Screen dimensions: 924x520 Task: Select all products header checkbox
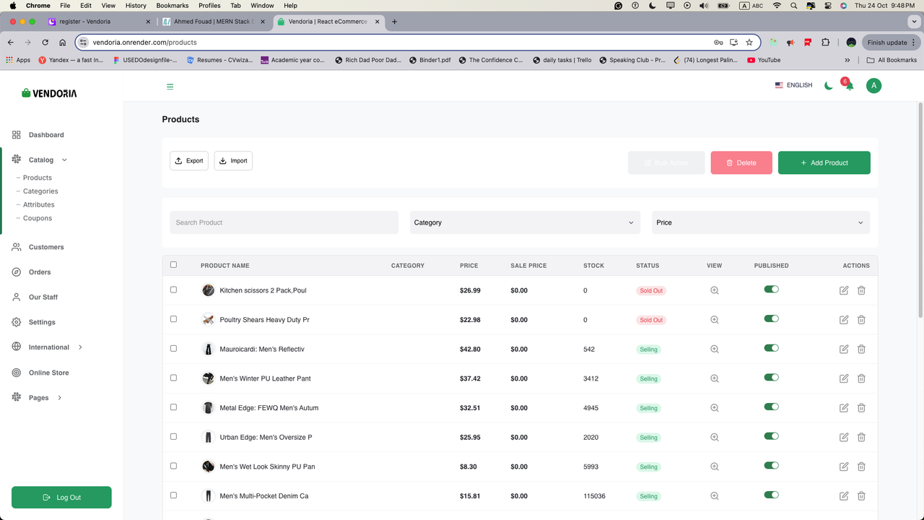(173, 264)
